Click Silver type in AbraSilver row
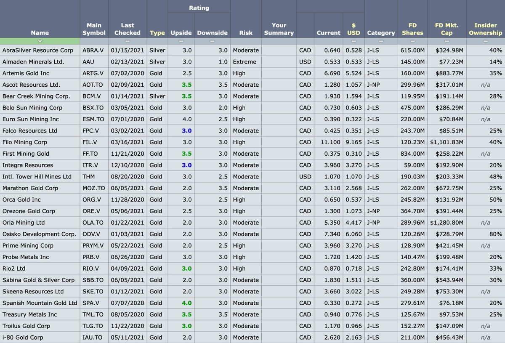The width and height of the screenshot is (505, 343). [157, 50]
